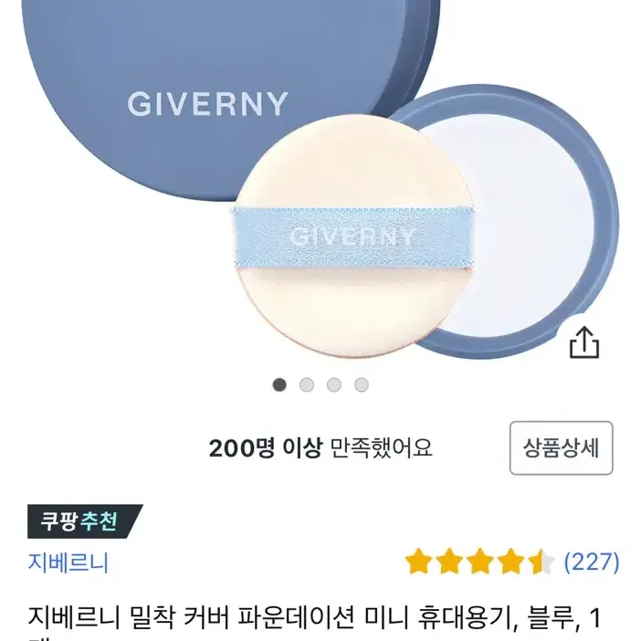Tap the share icon on product image
This screenshot has width=641, height=641.
584,342
